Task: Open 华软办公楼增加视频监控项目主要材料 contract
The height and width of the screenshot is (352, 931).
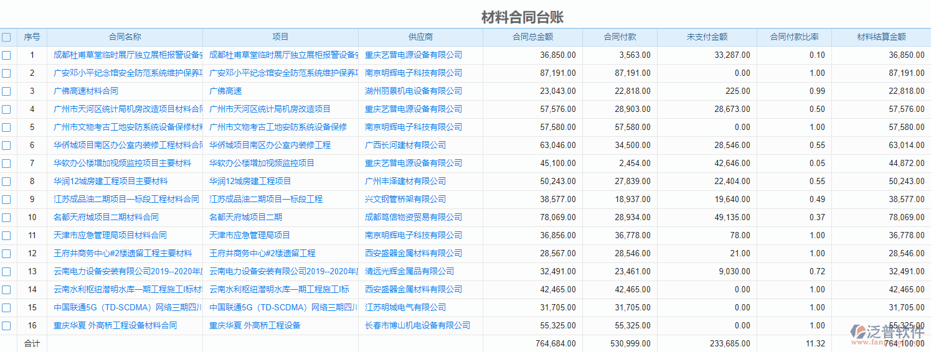Action: click(123, 164)
